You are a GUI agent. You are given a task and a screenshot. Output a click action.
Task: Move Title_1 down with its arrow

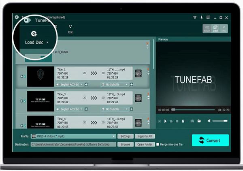coord(148,74)
